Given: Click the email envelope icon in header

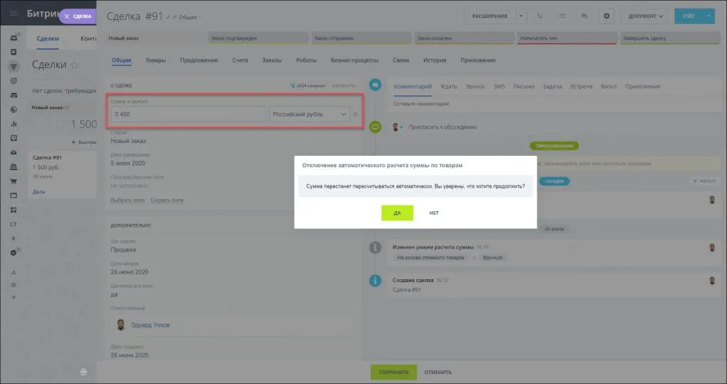Looking at the screenshot, I should (562, 16).
